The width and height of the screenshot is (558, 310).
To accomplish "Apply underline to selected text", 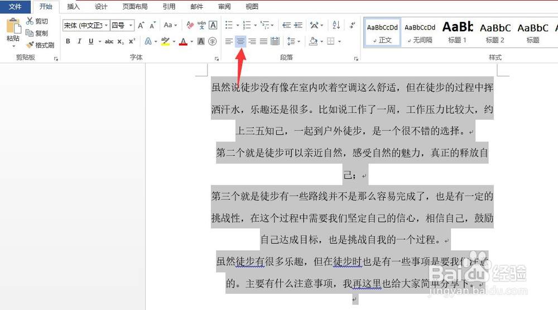I will click(91, 42).
